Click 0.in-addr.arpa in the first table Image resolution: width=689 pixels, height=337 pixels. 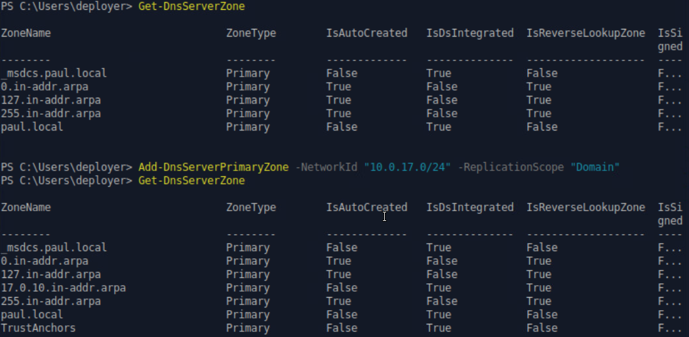pyautogui.click(x=44, y=87)
